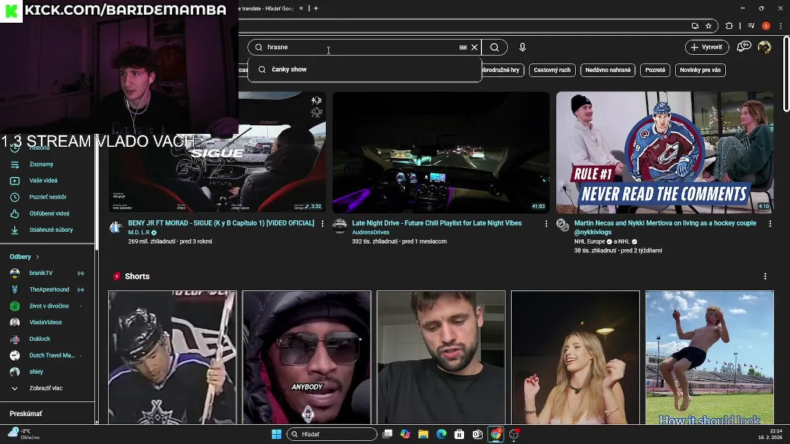
Task: Open Chrome extensions puzzle icon
Action: click(x=729, y=26)
